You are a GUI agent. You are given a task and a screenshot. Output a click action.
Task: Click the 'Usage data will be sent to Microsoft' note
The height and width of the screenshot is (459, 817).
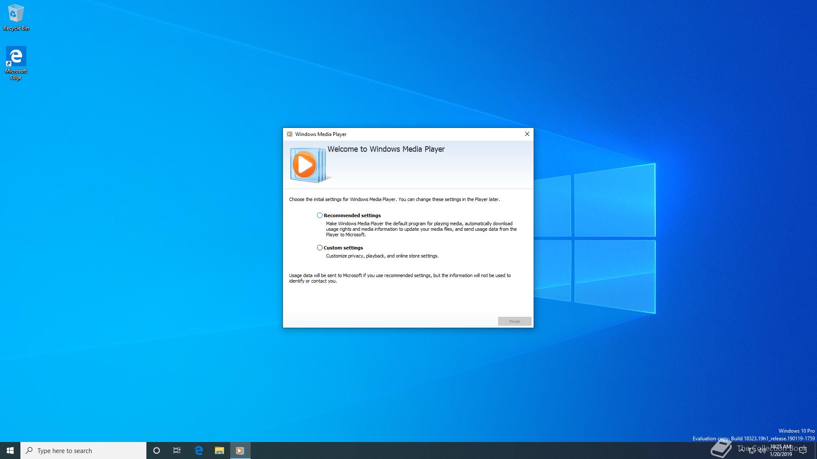pos(400,278)
